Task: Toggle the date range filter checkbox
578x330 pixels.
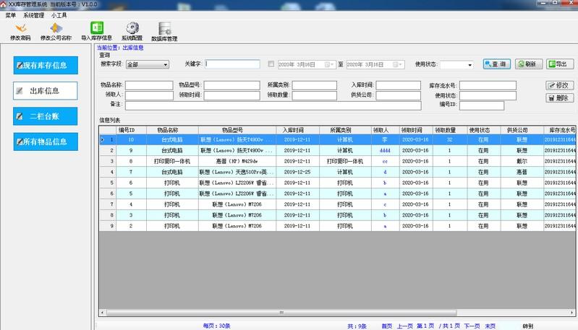Action: tap(271, 64)
